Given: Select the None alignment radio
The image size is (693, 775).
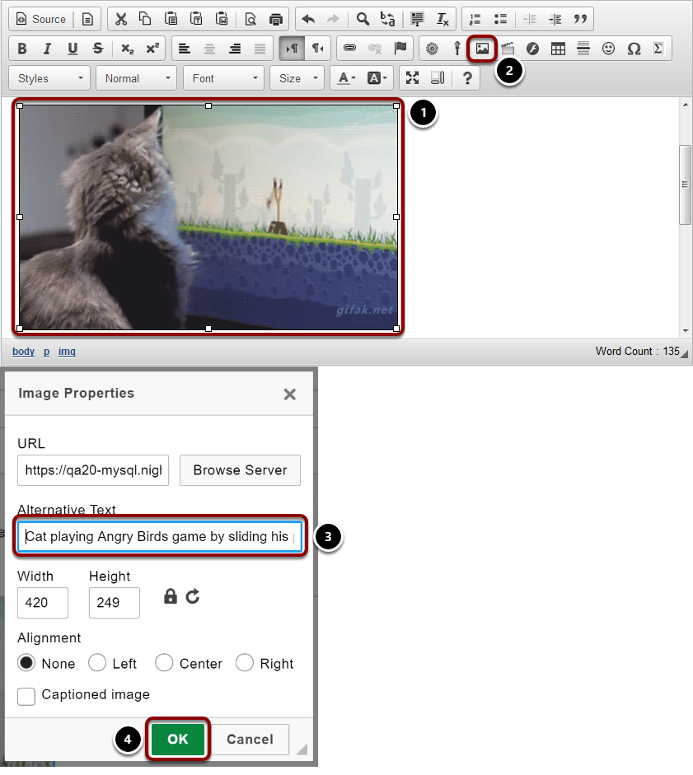Looking at the screenshot, I should 26,663.
